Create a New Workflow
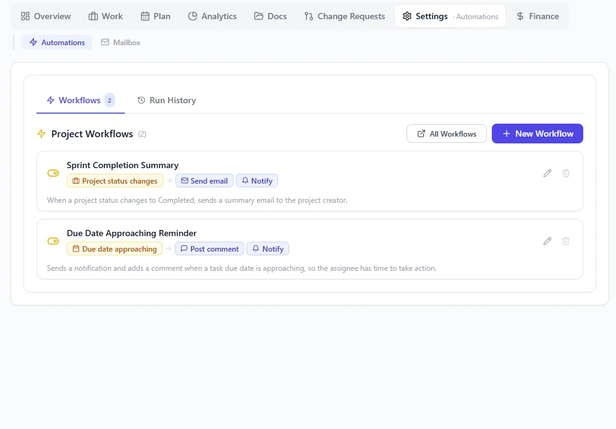 [538, 134]
